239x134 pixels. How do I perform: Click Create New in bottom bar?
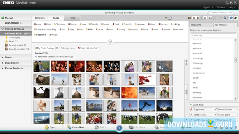(x=76, y=127)
